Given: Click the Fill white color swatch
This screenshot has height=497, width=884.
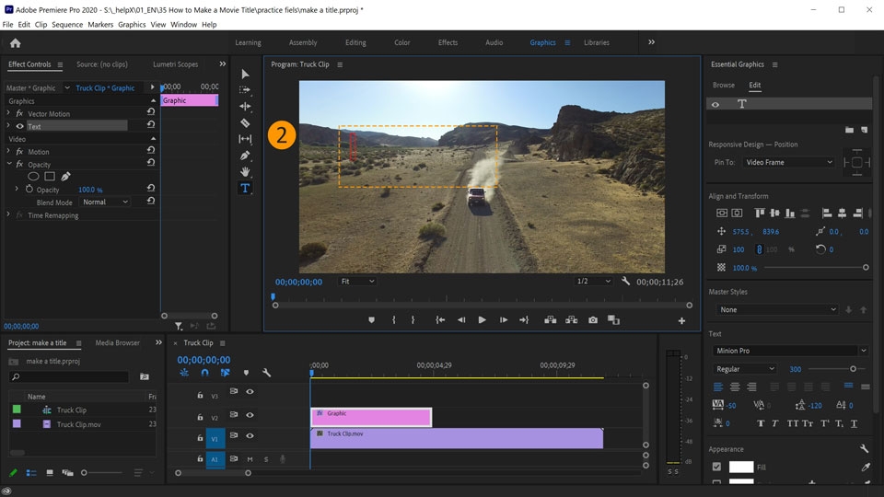Looking at the screenshot, I should coord(741,468).
